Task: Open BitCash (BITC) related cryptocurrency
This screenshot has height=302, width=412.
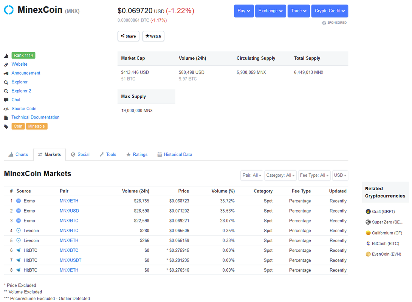Action: (x=386, y=244)
